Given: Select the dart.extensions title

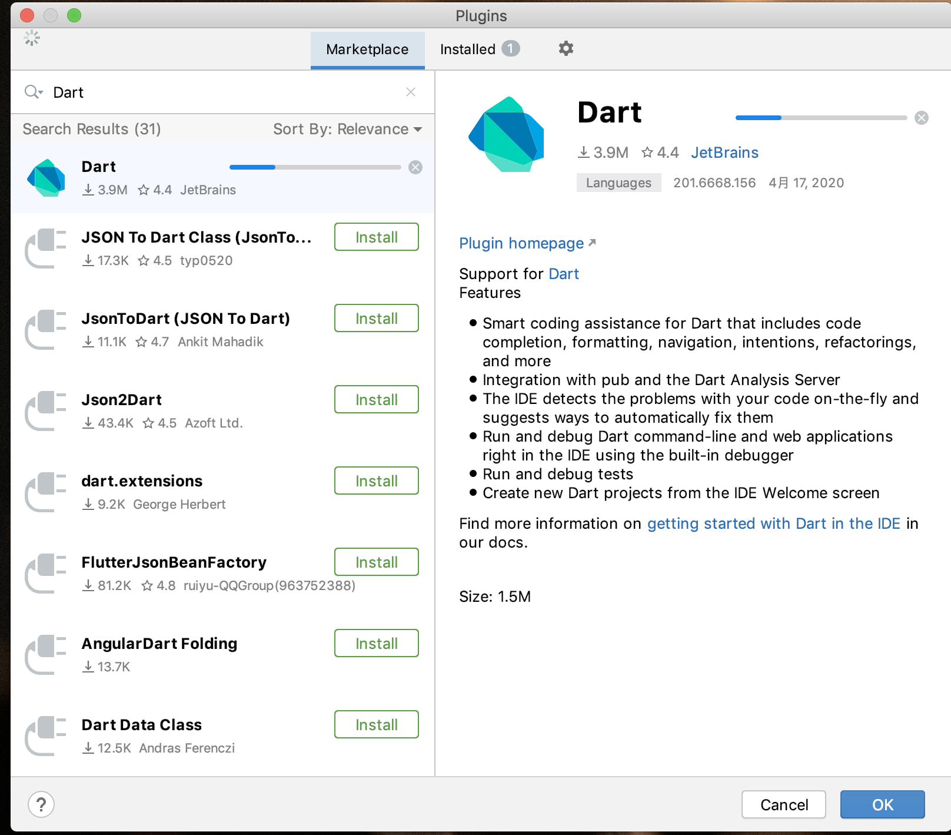Looking at the screenshot, I should (142, 481).
